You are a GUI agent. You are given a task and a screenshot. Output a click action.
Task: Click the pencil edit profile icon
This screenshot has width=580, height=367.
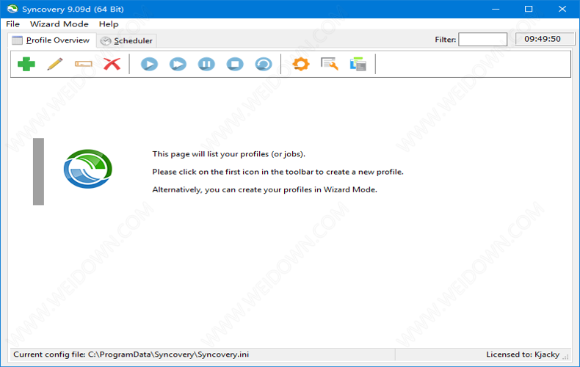point(55,64)
